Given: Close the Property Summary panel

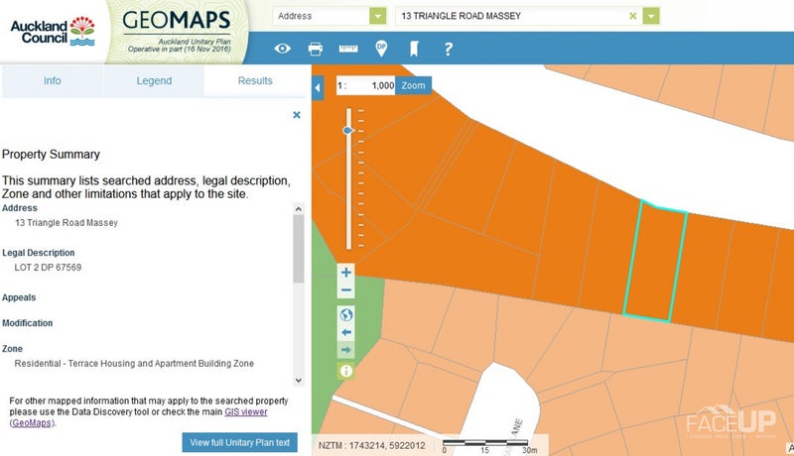Looking at the screenshot, I should (x=297, y=115).
